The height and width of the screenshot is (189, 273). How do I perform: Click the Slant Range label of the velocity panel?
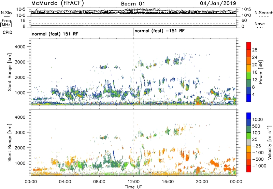[10, 143]
